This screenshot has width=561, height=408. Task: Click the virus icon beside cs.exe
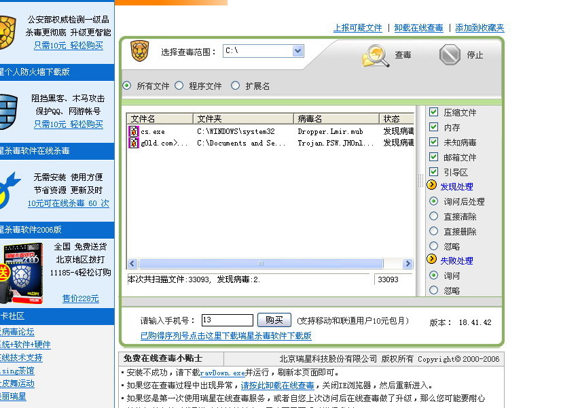coord(134,131)
